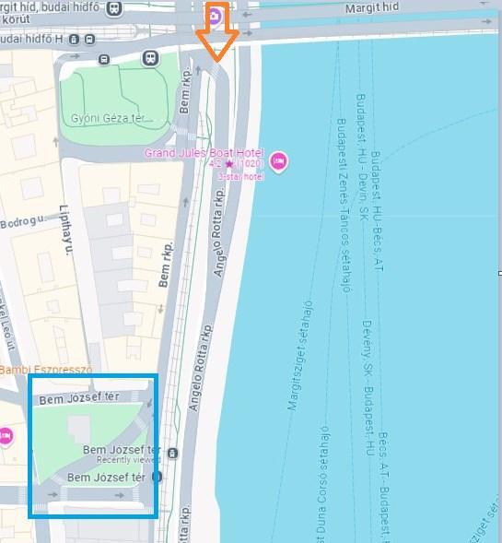This screenshot has width=502, height=543.
Task: Click the Bambi Eszpresszó place label
Action: tap(46, 370)
